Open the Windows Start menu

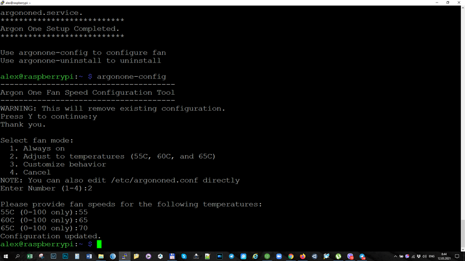point(6,256)
